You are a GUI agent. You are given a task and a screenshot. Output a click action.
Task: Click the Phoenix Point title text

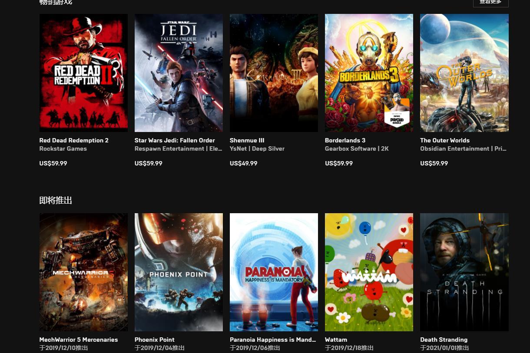[155, 340]
